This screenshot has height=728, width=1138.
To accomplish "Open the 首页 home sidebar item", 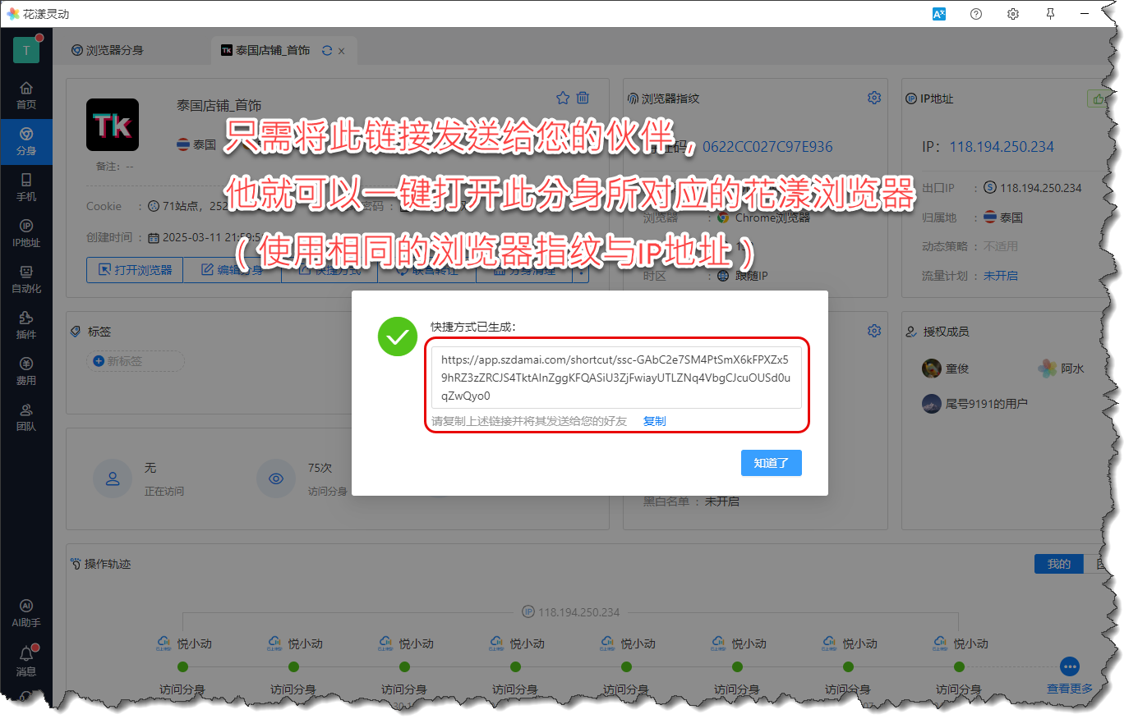I will pyautogui.click(x=26, y=95).
